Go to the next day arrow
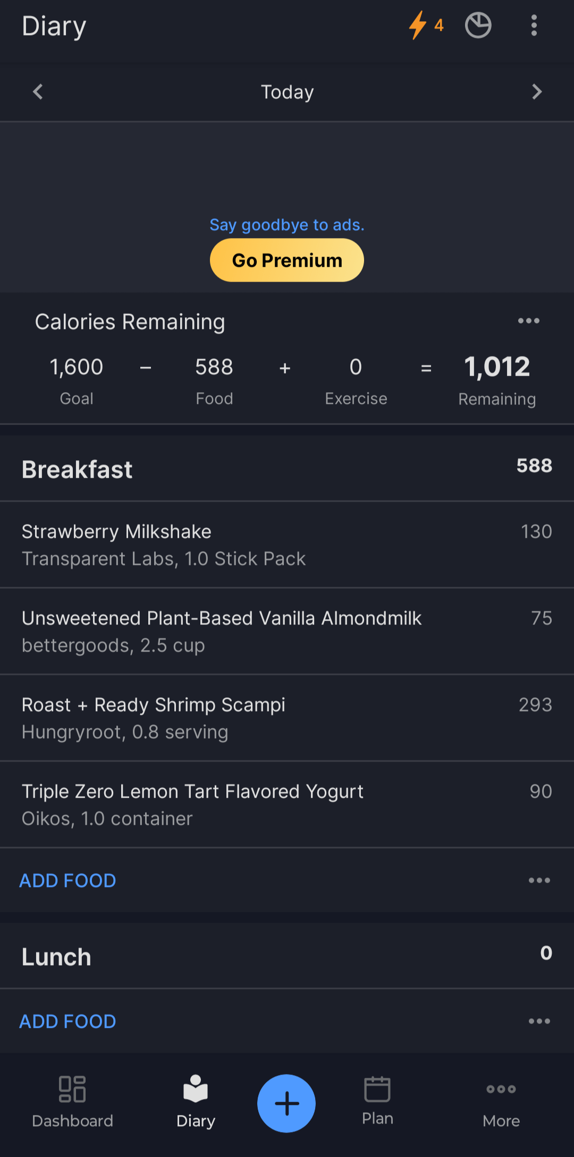 tap(536, 92)
